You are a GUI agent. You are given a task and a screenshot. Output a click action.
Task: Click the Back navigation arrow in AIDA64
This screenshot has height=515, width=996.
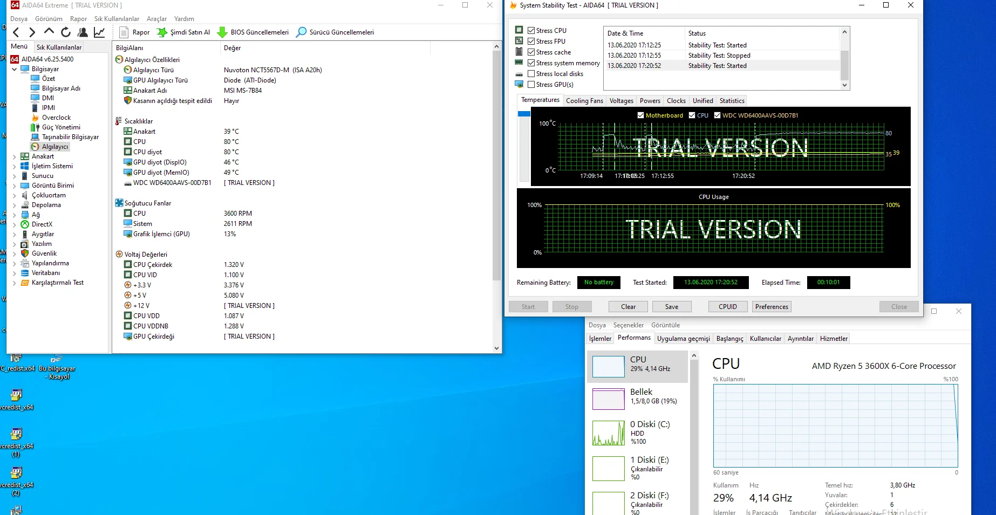coord(16,32)
